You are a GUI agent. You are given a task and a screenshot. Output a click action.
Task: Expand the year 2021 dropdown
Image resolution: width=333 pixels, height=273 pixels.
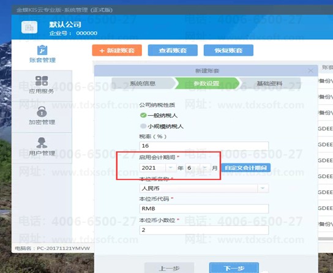coord(171,168)
